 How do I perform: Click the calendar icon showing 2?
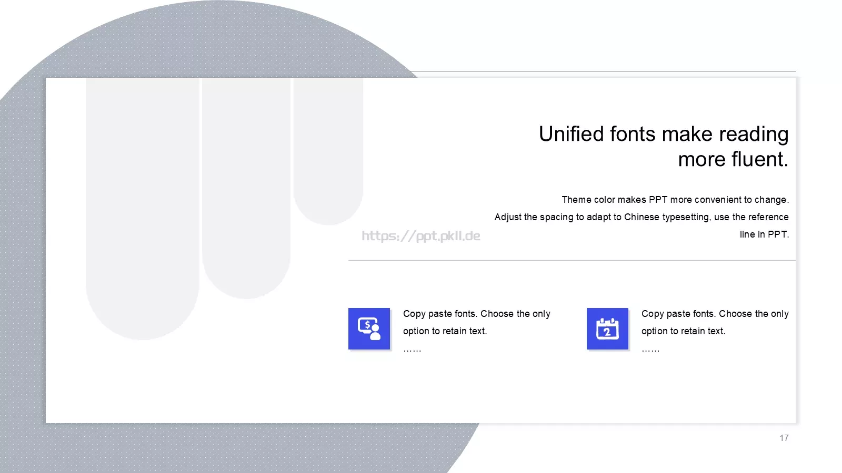click(x=607, y=329)
